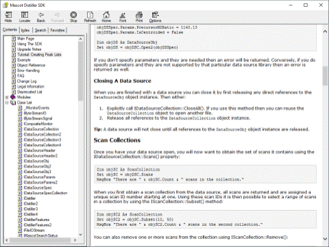Click the help page vertical scrollbar thumb
The image size is (329, 247).
(x=325, y=76)
